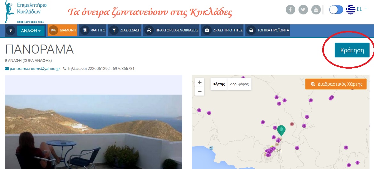Viewport: 374px width, 169px height.
Task: Open the ΤΟΠΙΚΑ ΠΡΟΪΟΝΤΑ menu item
Action: click(x=267, y=30)
